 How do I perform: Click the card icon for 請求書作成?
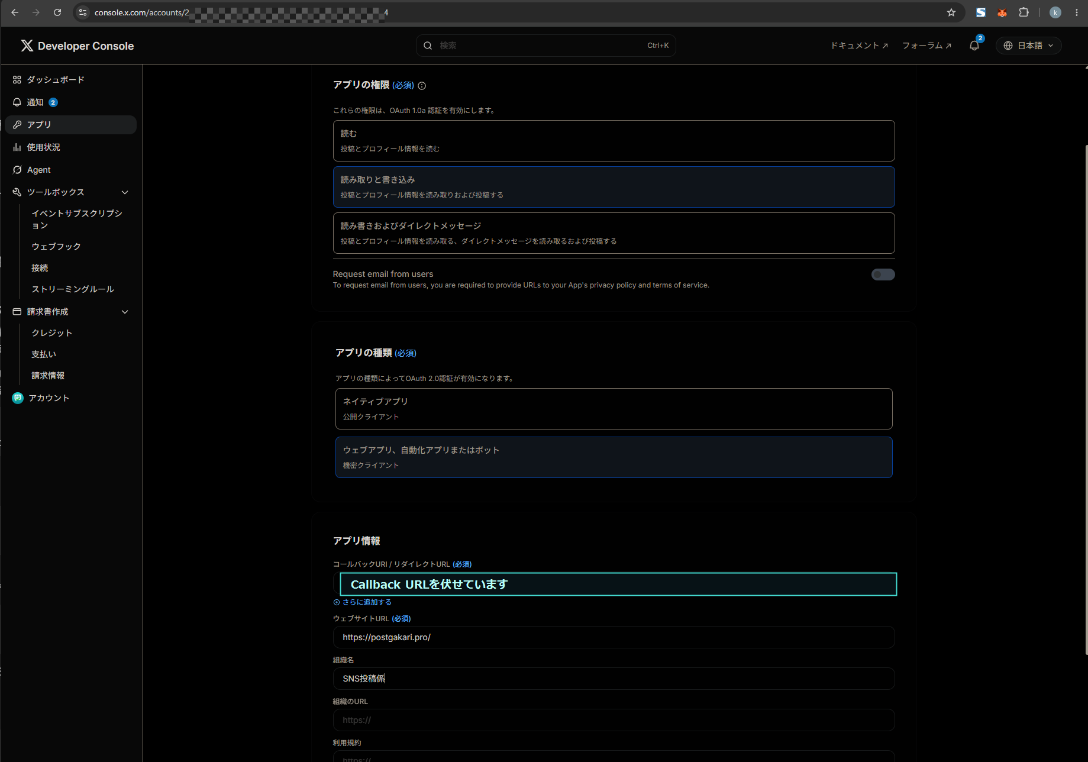(x=17, y=312)
